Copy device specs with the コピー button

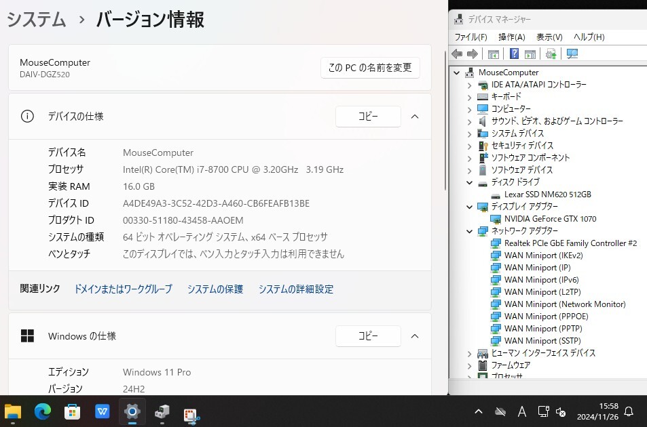(x=368, y=117)
